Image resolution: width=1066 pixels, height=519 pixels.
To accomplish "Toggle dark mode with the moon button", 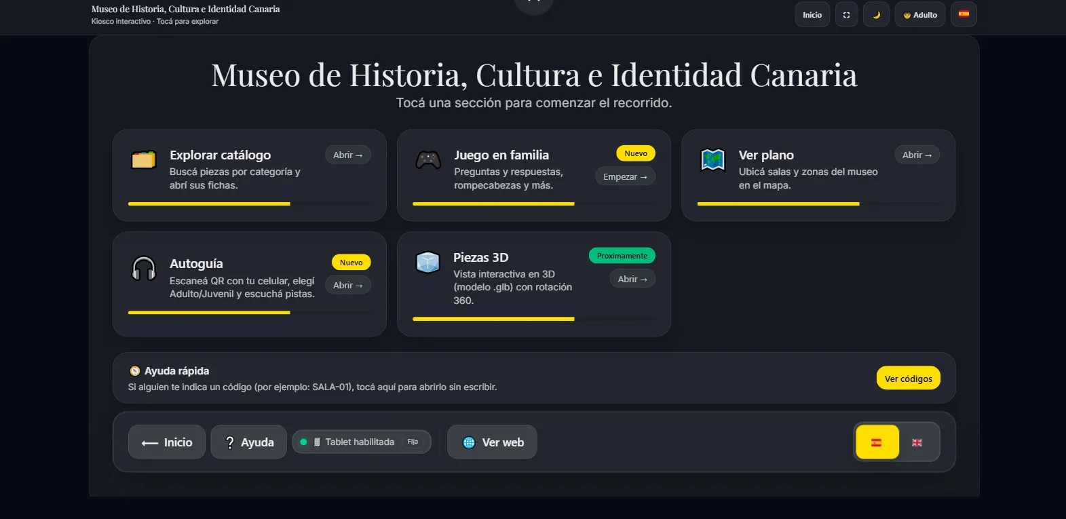I will pyautogui.click(x=876, y=15).
